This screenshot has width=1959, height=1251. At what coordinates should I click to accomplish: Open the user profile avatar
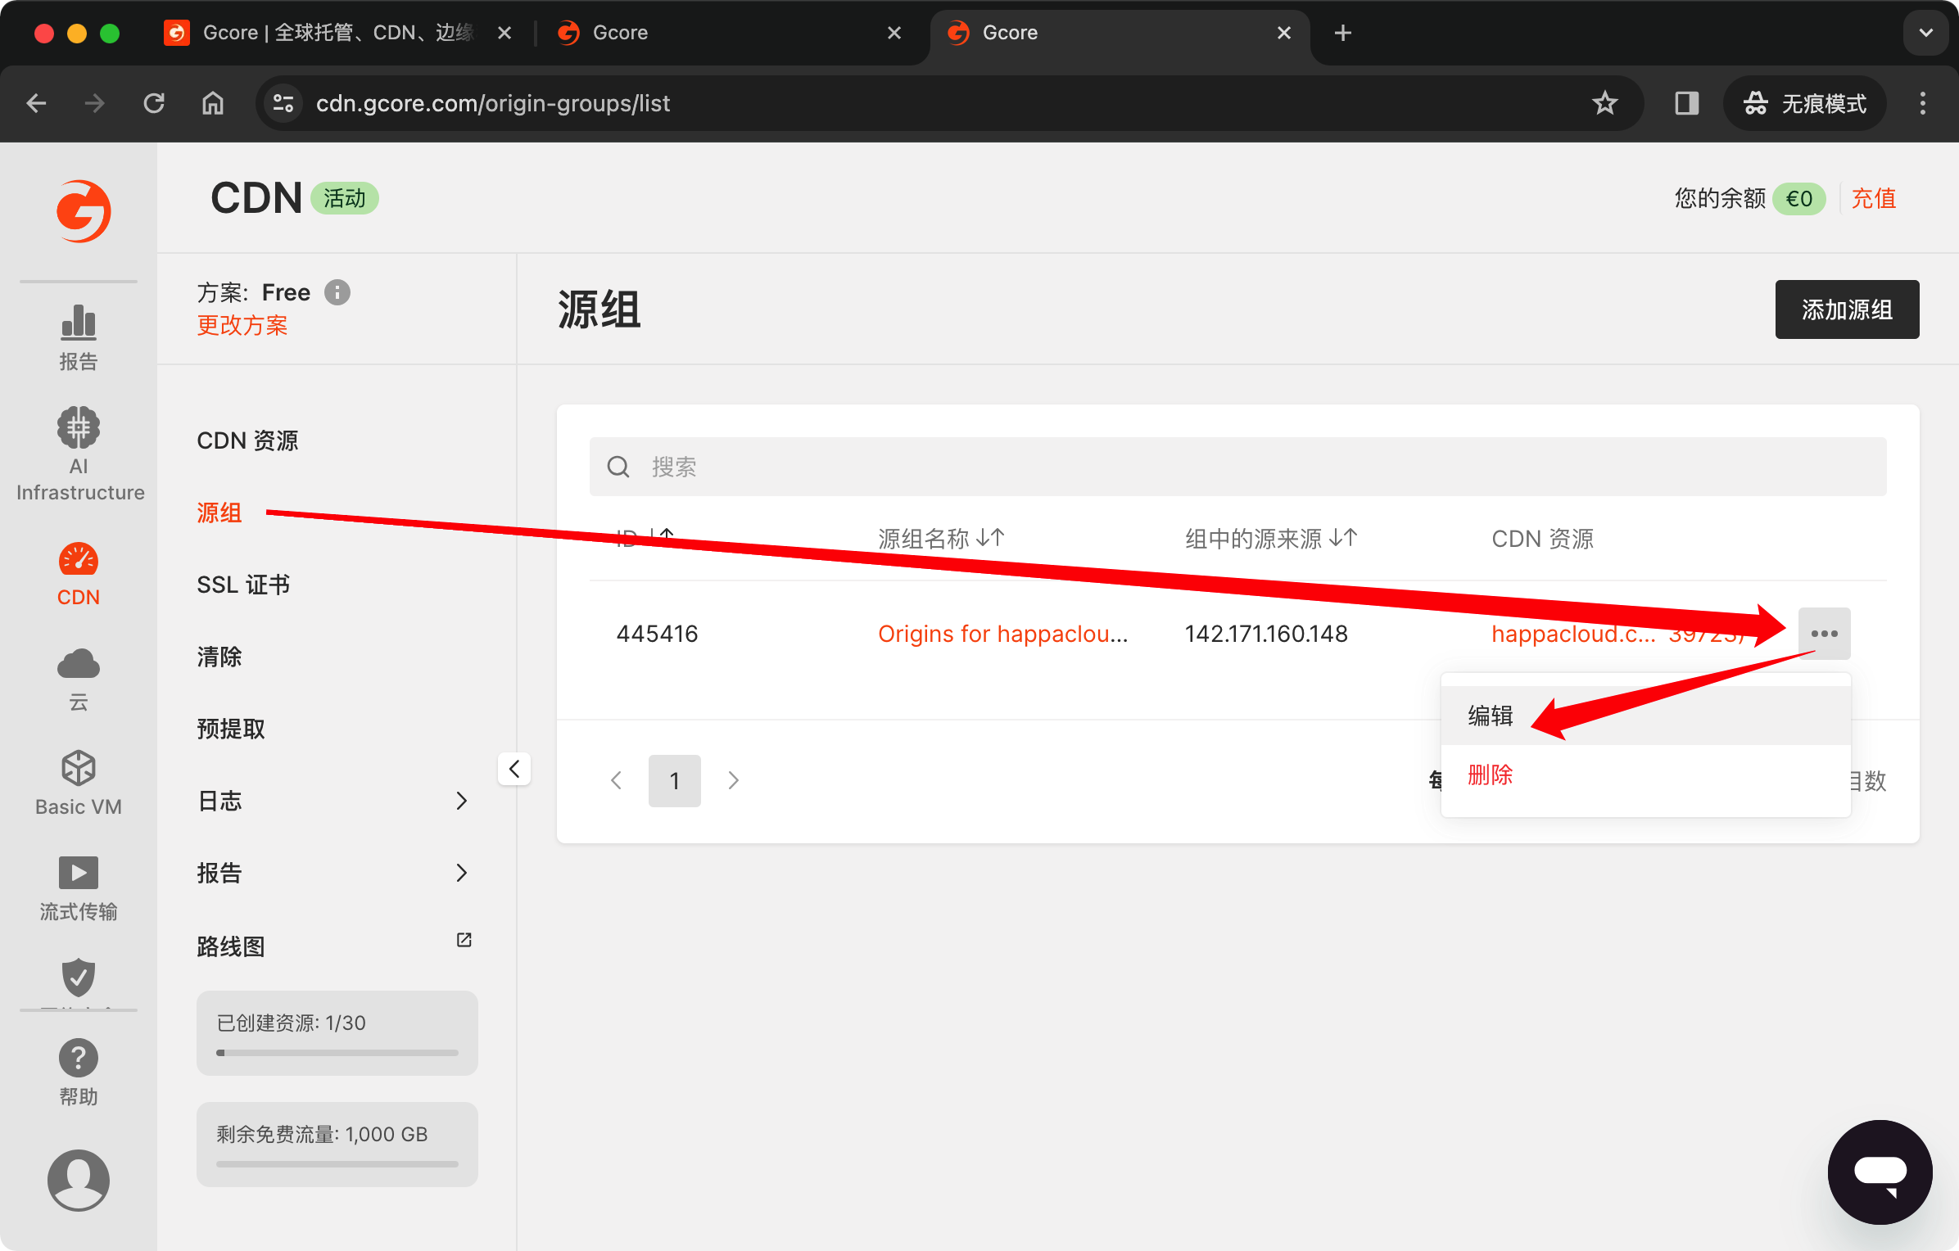79,1179
